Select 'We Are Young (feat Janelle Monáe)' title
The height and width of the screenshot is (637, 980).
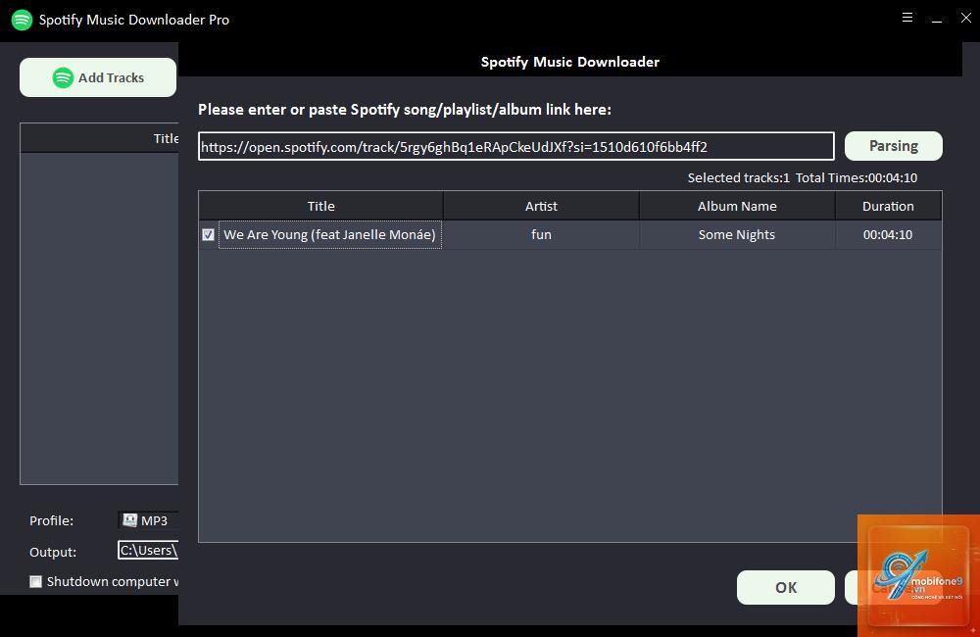[330, 234]
